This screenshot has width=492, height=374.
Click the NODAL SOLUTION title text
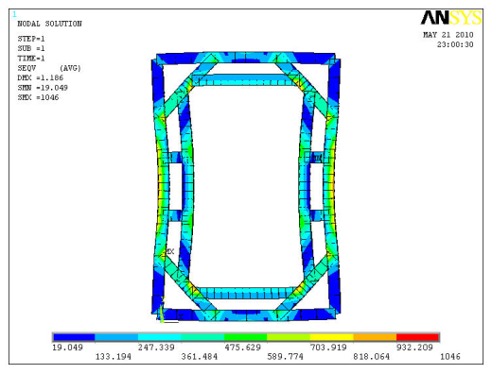tap(49, 24)
